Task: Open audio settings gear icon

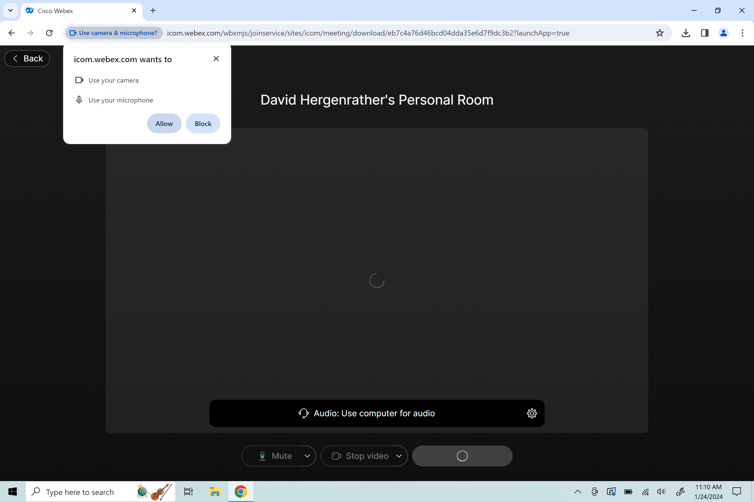Action: click(531, 413)
